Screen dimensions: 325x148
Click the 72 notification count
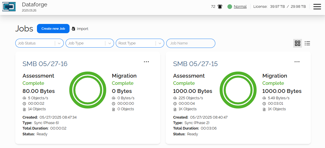[x=213, y=7]
